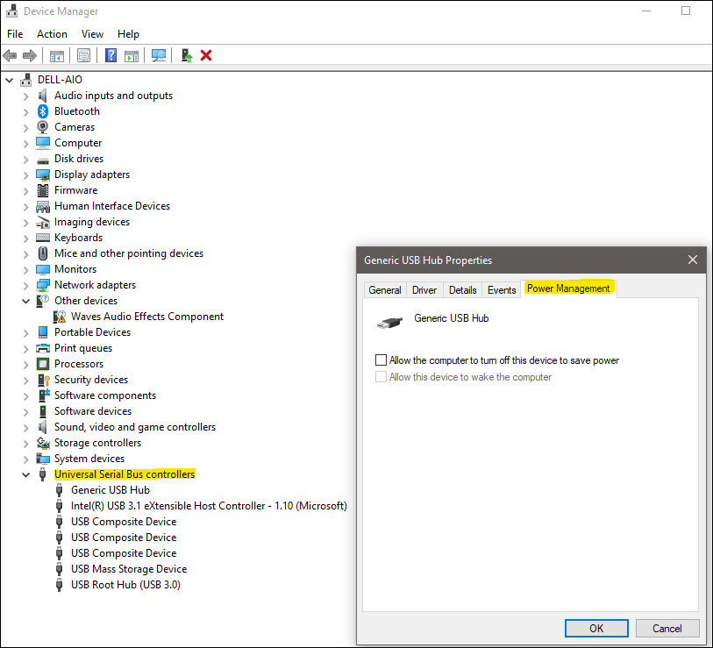Select Intel(R) USB 3.1 eXtensible Host Controller
The width and height of the screenshot is (713, 648).
[209, 506]
